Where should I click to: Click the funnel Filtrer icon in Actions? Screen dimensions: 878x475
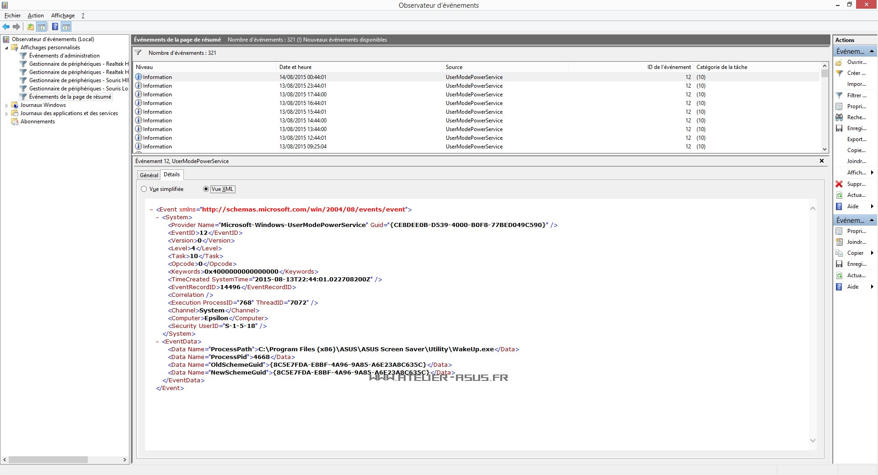[839, 95]
